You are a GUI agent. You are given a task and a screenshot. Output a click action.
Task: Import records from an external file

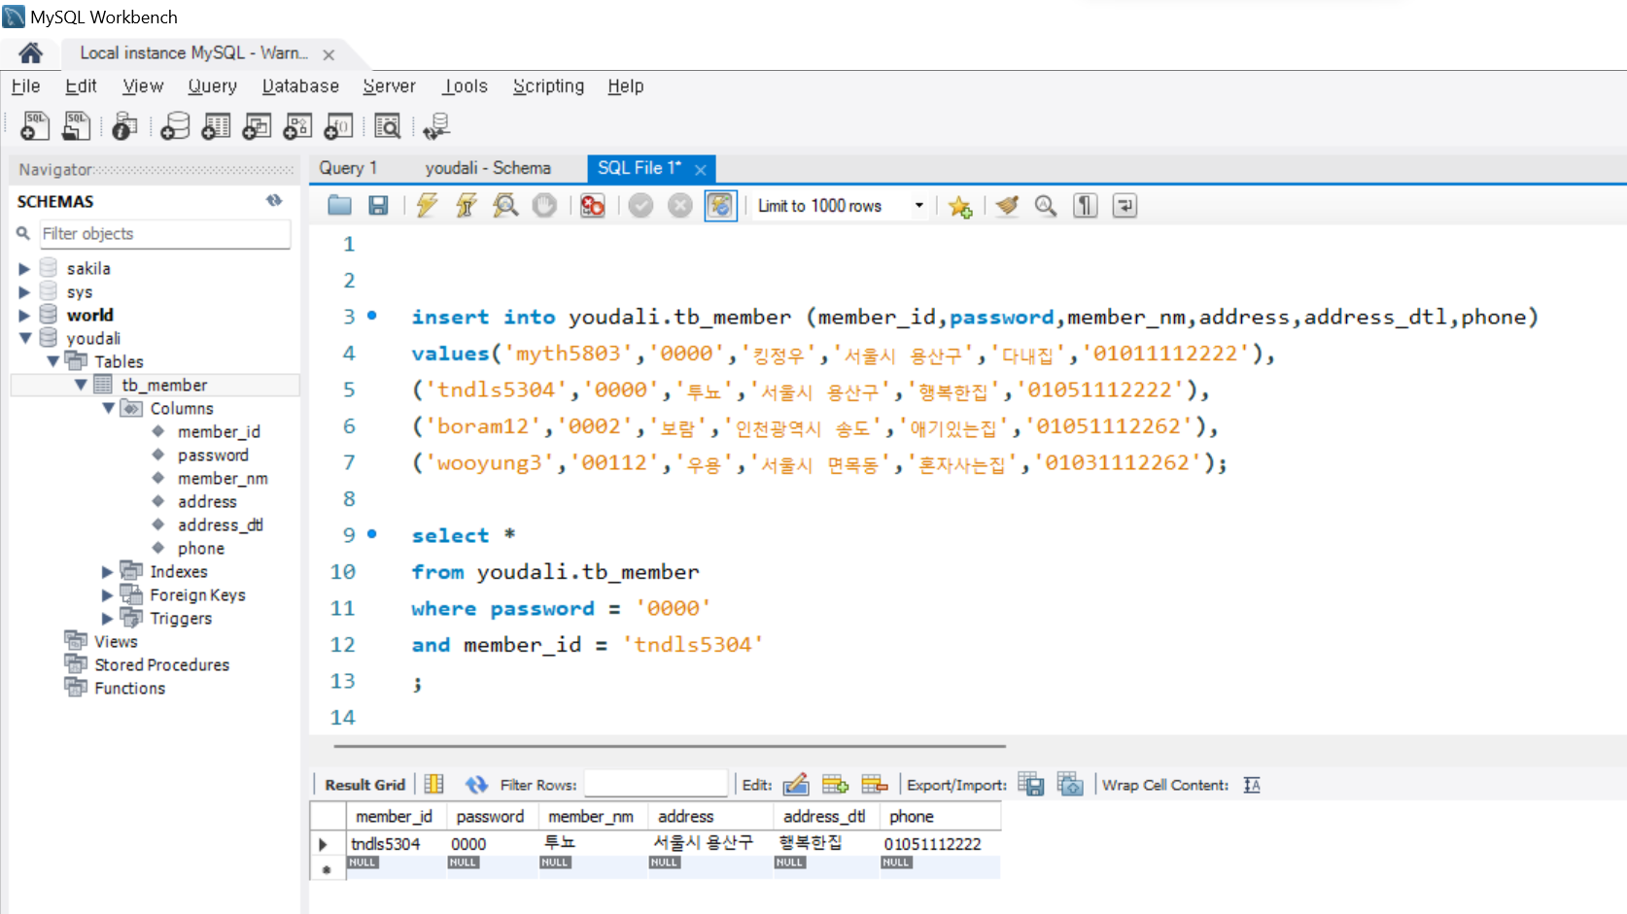pos(1070,784)
